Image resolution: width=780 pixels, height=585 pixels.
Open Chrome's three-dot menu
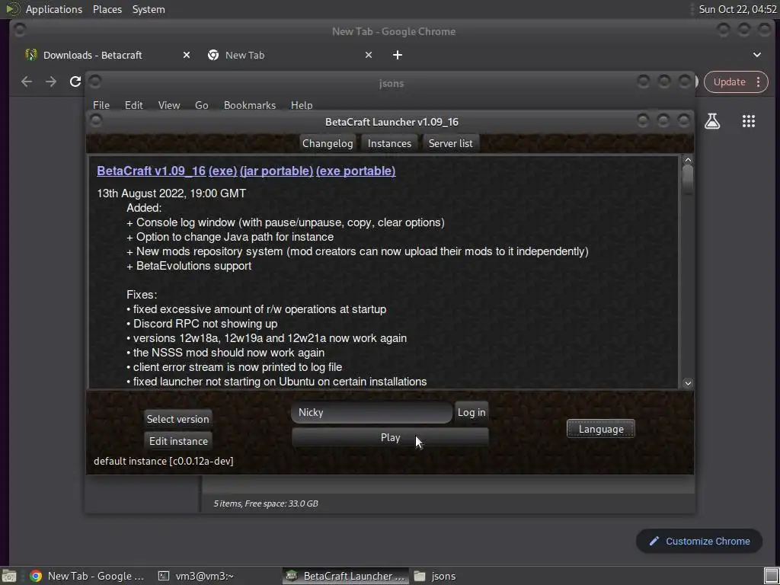tap(758, 82)
